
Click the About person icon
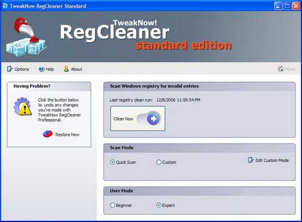click(66, 69)
